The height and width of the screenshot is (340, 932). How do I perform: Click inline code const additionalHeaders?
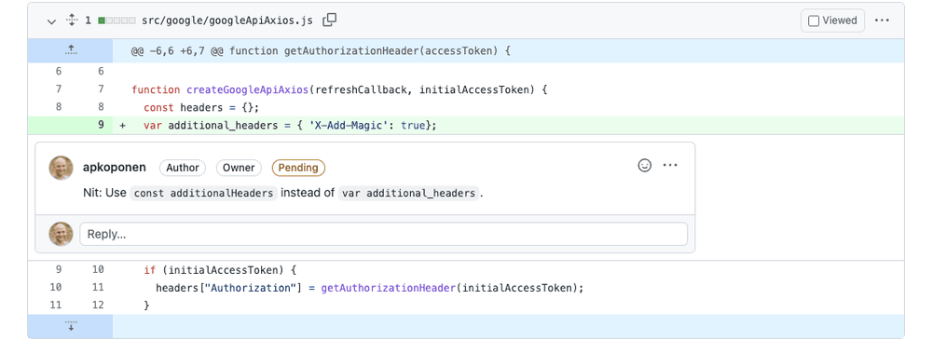203,193
